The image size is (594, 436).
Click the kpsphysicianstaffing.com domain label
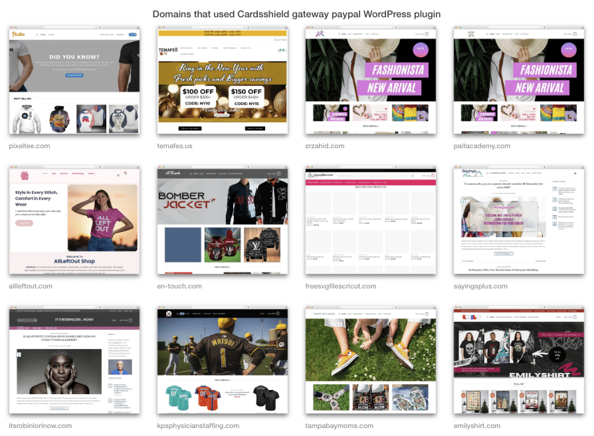[x=198, y=426]
